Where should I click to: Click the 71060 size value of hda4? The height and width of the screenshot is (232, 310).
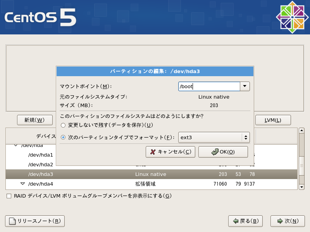220,184
